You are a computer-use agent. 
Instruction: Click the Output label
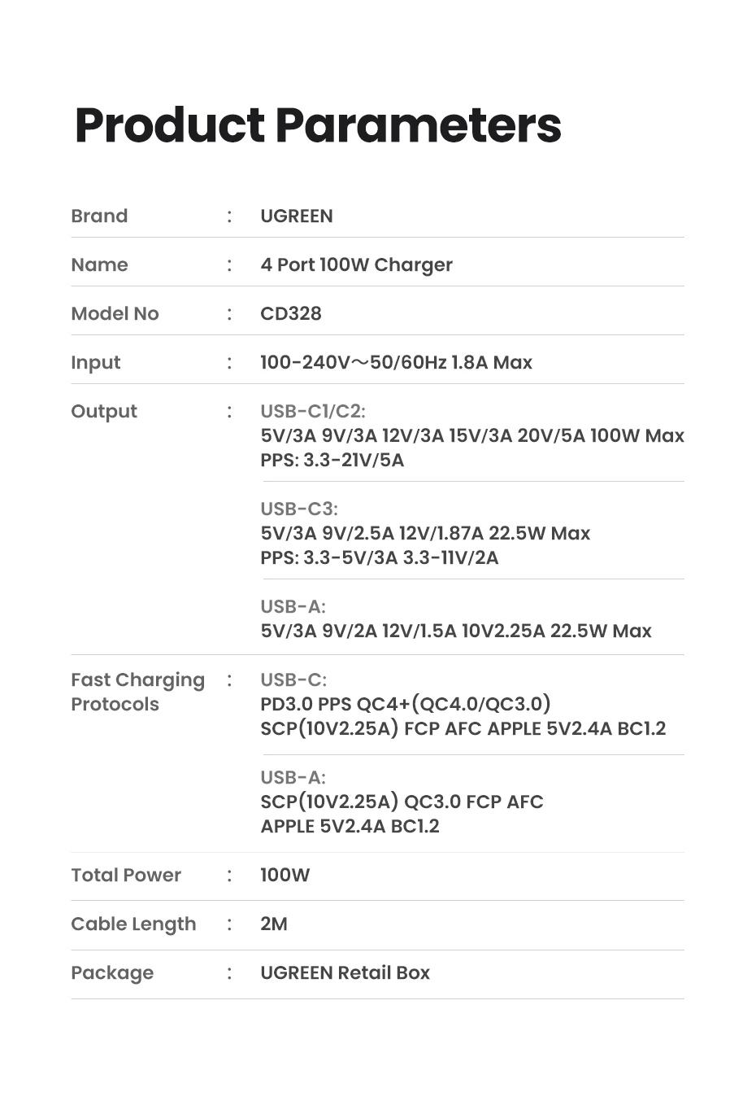tap(104, 411)
